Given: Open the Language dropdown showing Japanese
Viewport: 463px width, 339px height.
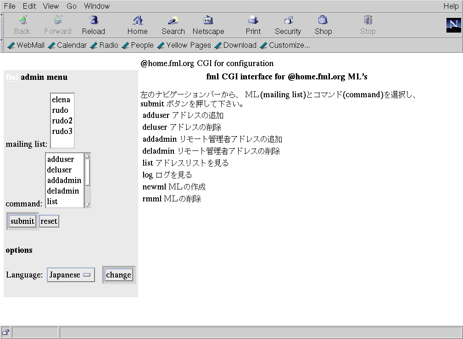Looking at the screenshot, I should tap(71, 275).
